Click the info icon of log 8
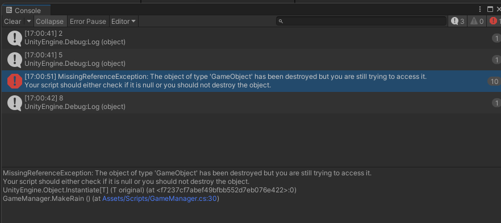Screen dimensions: 501x223 click(15, 103)
